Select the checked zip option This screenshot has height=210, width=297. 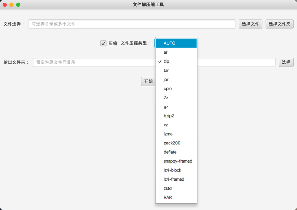tap(176, 61)
